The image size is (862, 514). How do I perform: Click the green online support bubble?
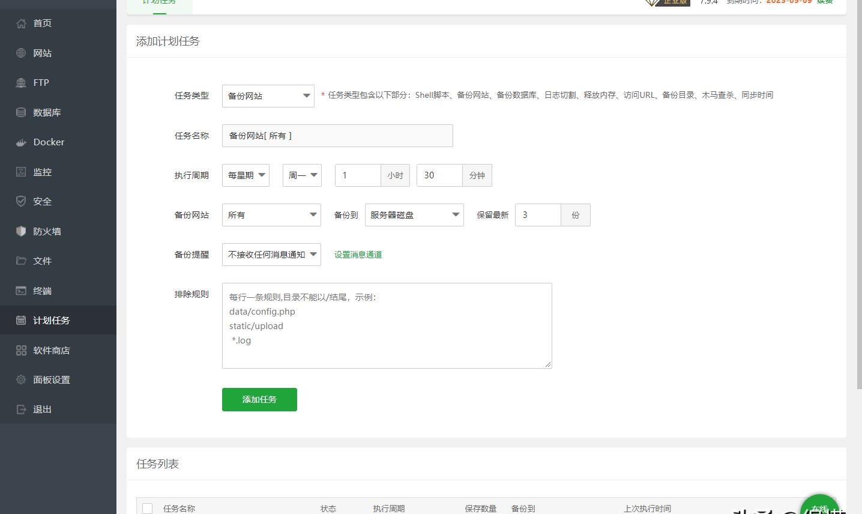[820, 505]
